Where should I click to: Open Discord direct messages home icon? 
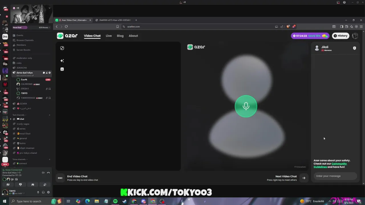pos(5,8)
